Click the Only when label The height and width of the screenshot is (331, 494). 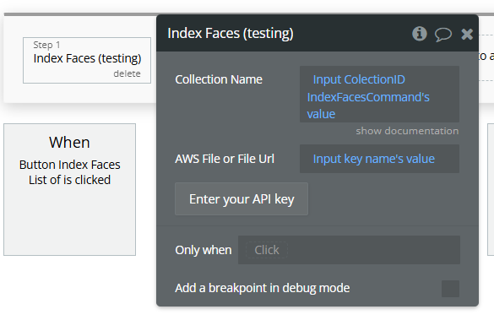click(204, 250)
